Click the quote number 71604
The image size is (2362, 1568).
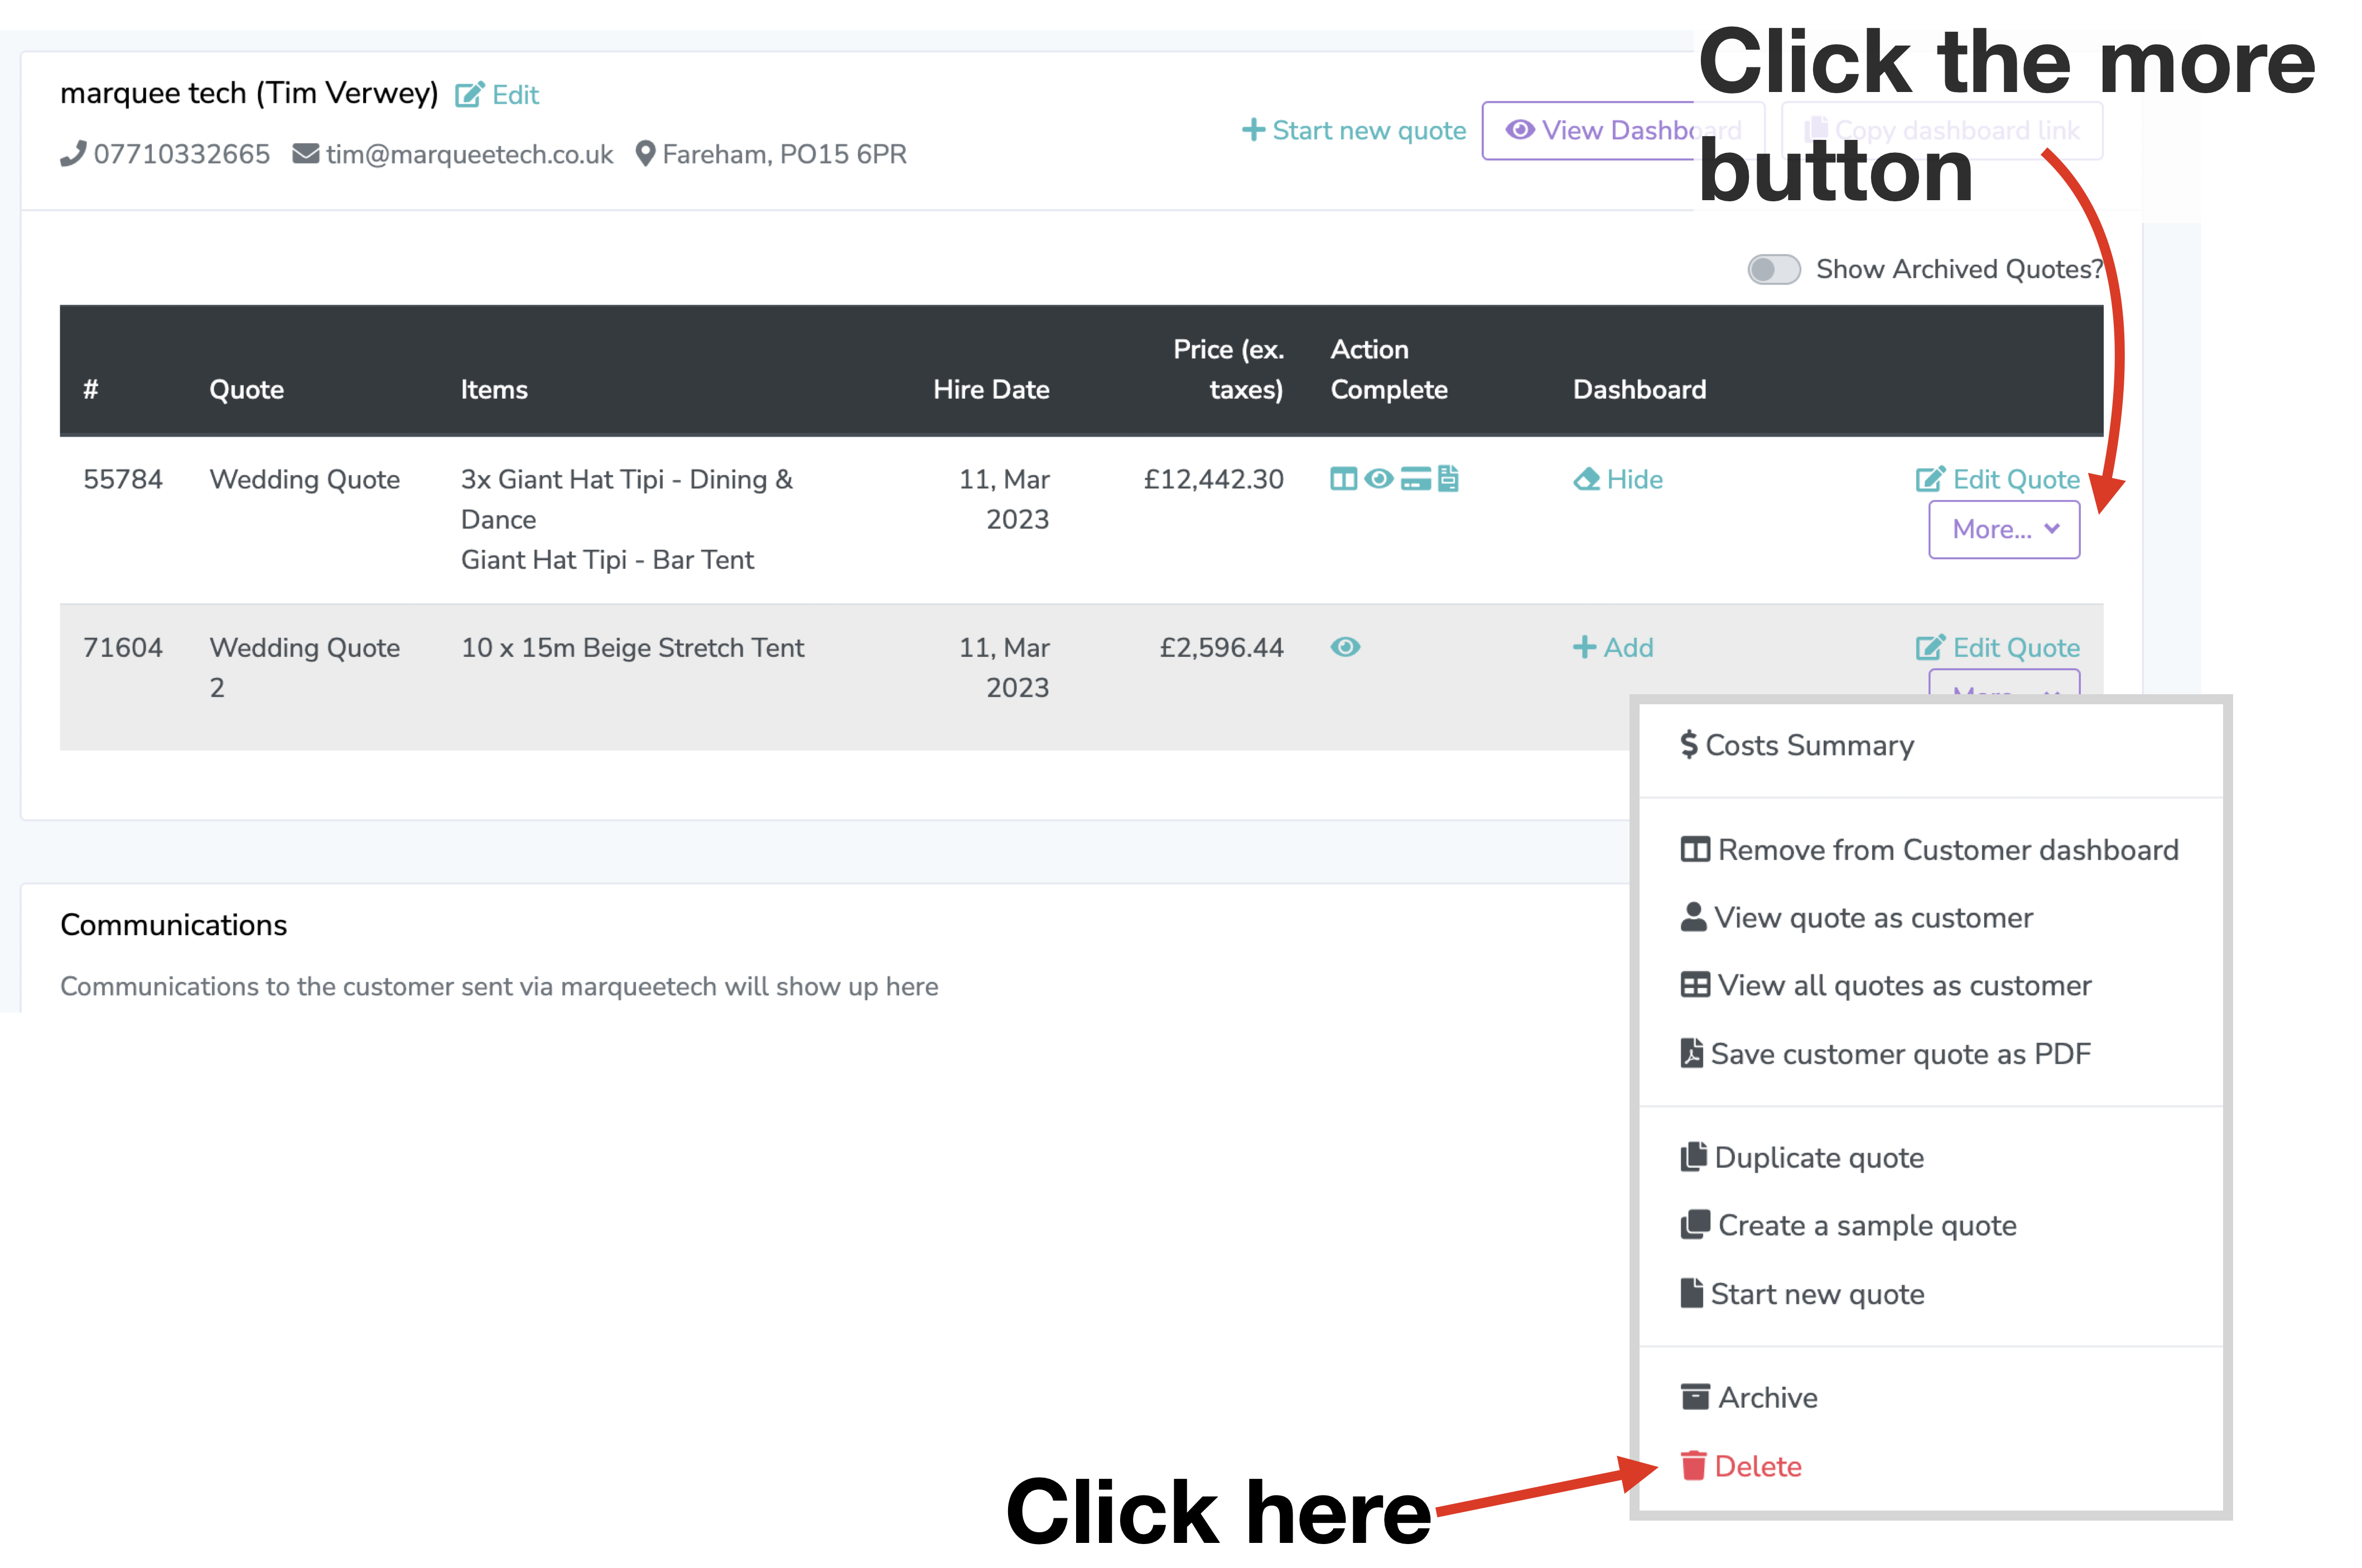click(x=123, y=648)
